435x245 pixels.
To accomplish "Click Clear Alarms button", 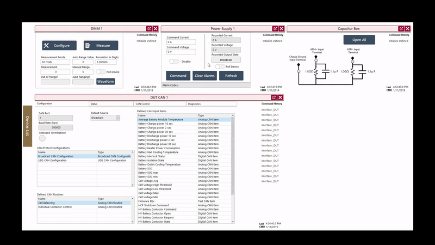I will click(x=205, y=76).
